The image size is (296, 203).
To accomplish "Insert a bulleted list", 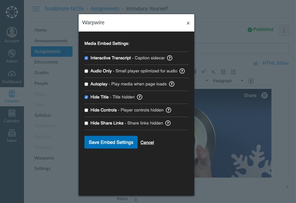I will coord(223,72).
